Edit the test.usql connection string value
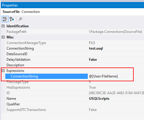 (x=96, y=48)
